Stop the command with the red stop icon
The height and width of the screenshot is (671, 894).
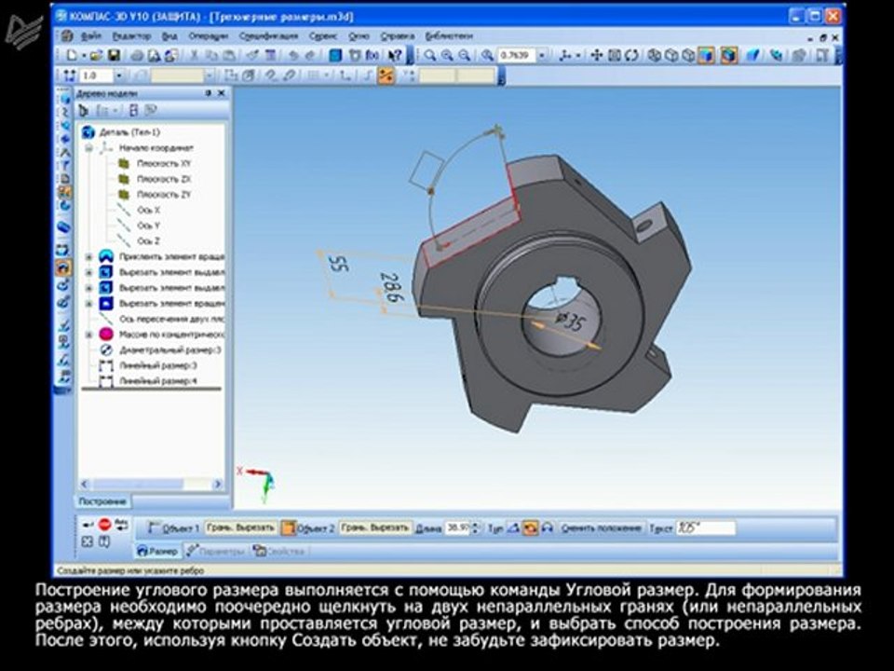click(x=104, y=525)
